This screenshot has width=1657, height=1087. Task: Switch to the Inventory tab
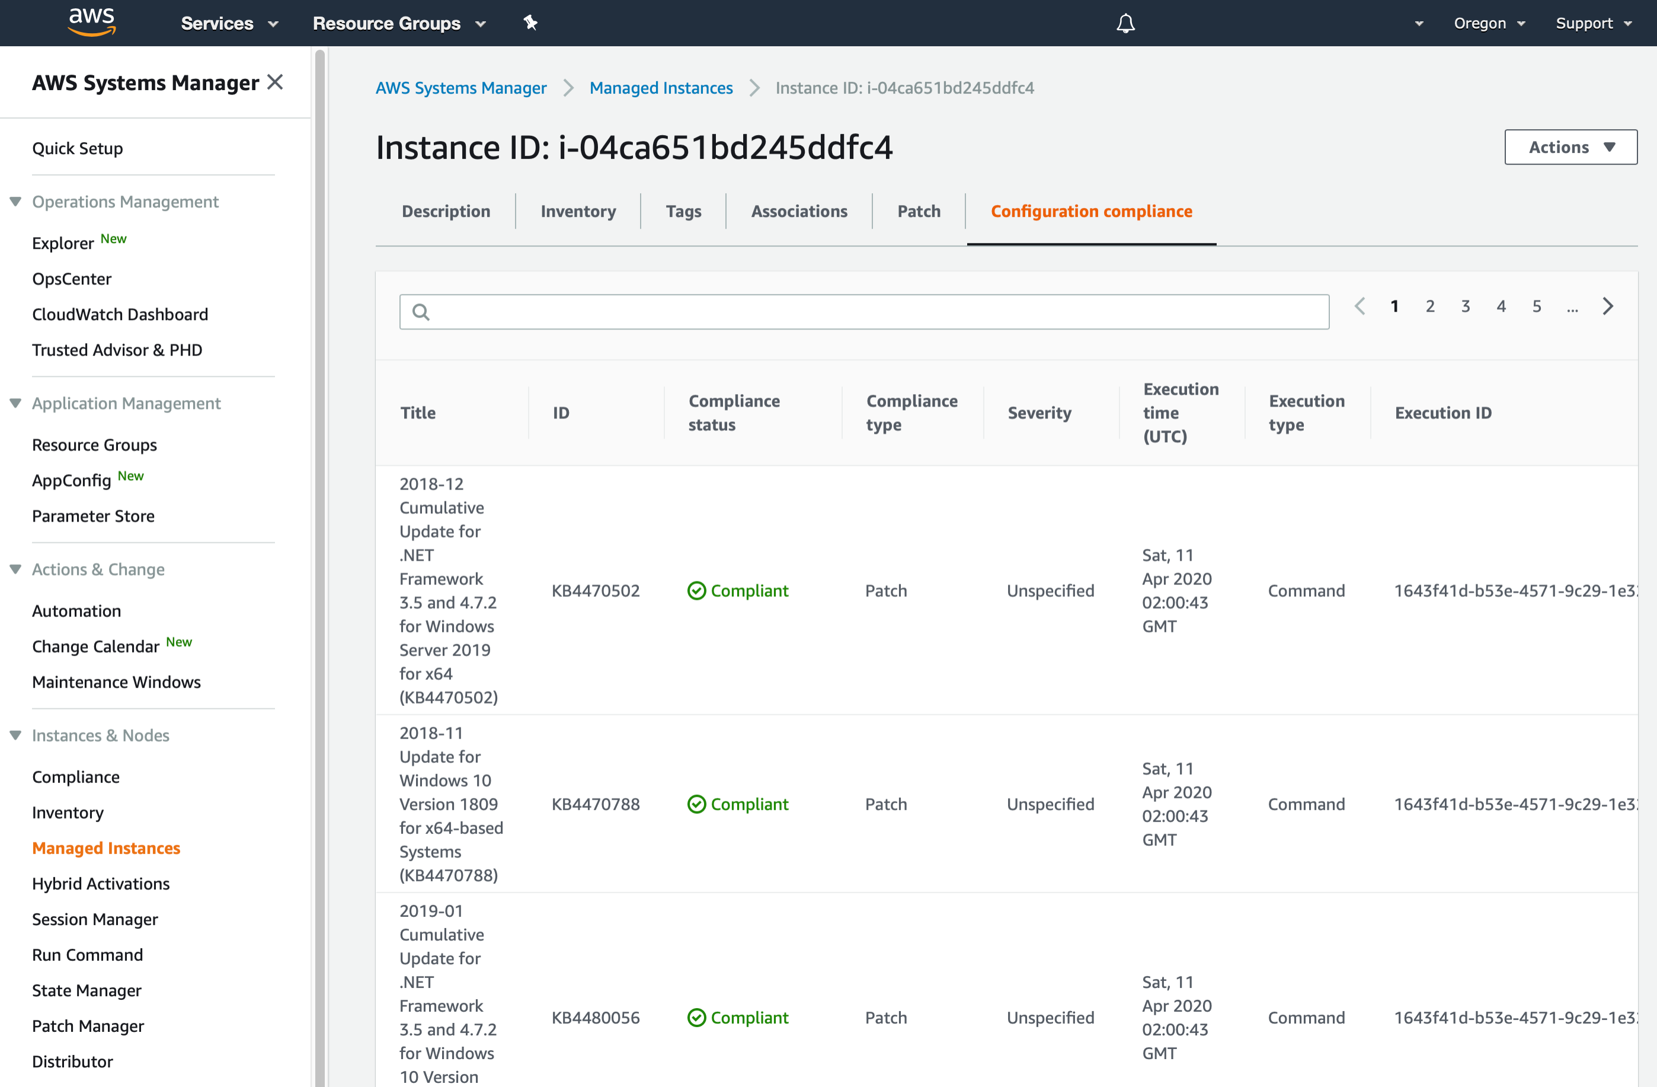pos(578,211)
